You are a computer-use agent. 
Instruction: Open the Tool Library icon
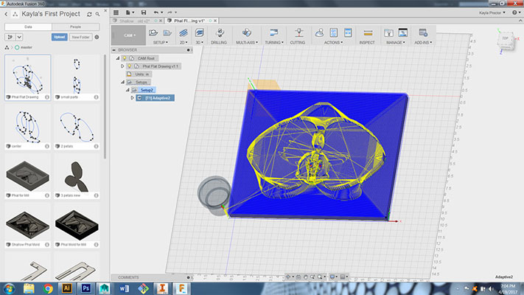click(x=388, y=32)
